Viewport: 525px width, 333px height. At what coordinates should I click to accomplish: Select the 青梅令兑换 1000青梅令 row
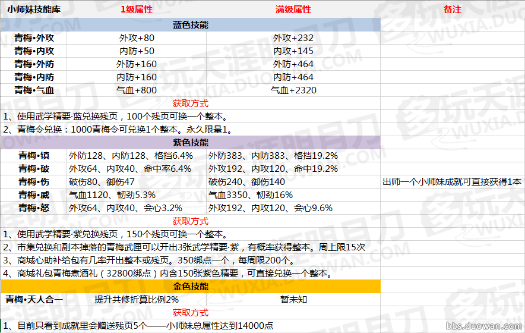tap(191, 130)
